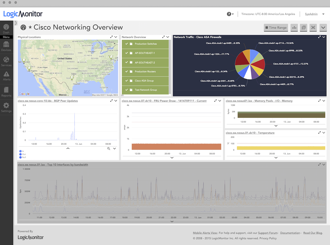Toggle the Cisco ASA Group checkmark
Viewport: 330px width, 245px height.
coord(127,81)
